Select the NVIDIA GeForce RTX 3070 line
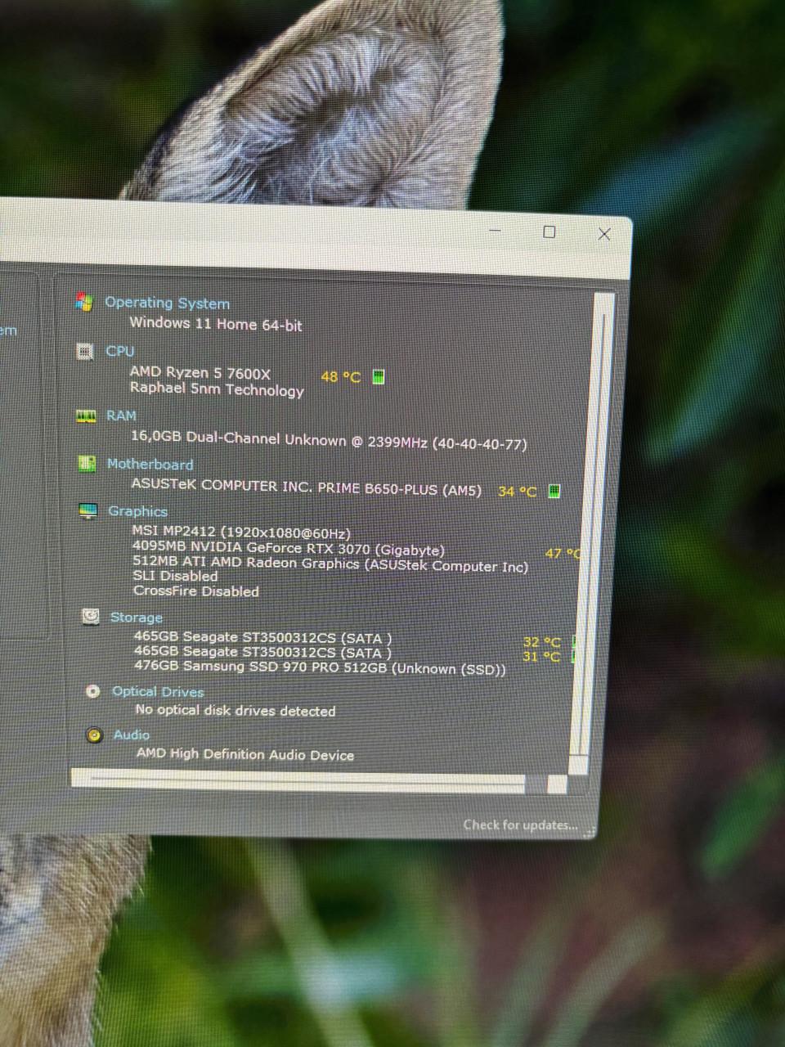The width and height of the screenshot is (785, 1047). coord(289,548)
